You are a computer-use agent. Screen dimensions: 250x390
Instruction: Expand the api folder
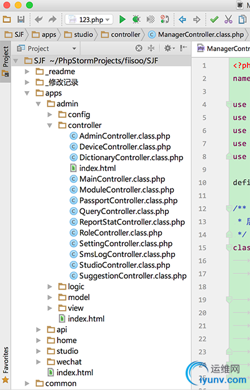coord(38,330)
